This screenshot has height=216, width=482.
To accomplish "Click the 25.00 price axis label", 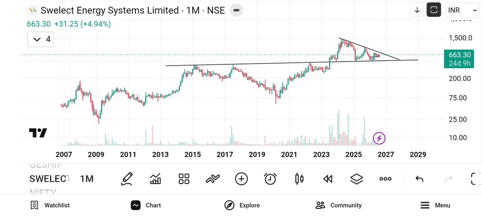I will 458,119.
